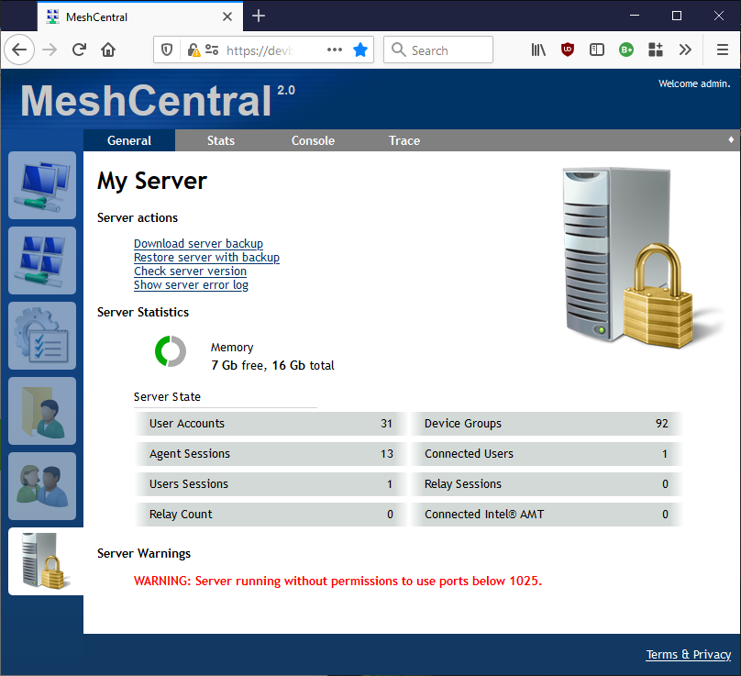The image size is (741, 676).
Task: Click the Relay Count row
Action: [x=271, y=515]
